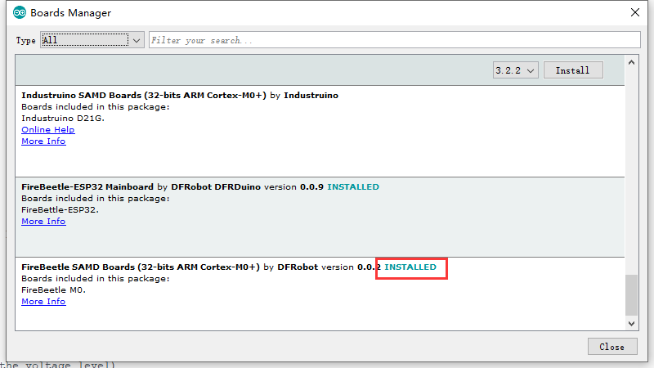Click the vertical scrollbar thumb
The width and height of the screenshot is (654, 368).
631,295
